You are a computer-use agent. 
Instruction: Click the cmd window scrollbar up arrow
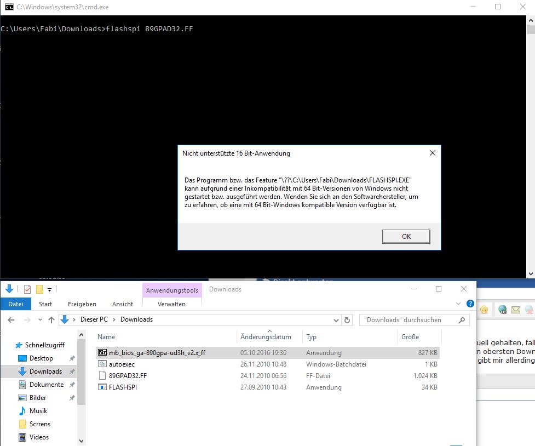pyautogui.click(x=531, y=20)
